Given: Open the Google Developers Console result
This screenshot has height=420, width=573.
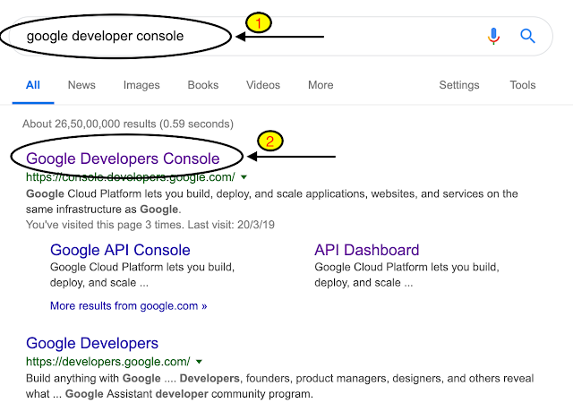Looking at the screenshot, I should 123,159.
